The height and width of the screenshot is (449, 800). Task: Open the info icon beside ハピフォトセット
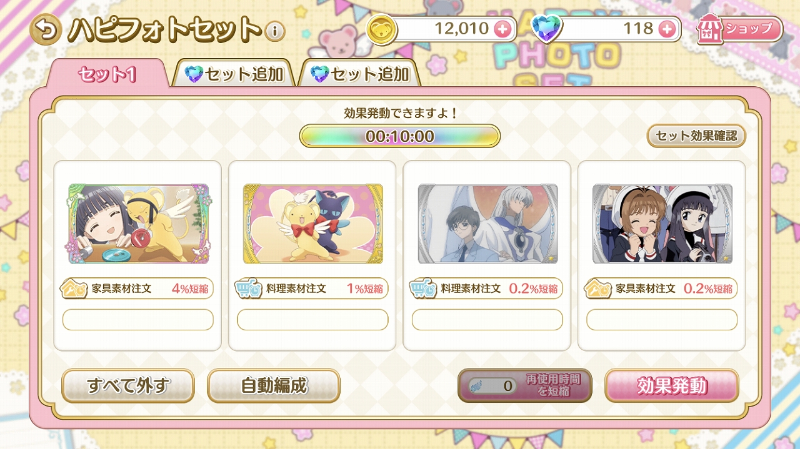(275, 31)
